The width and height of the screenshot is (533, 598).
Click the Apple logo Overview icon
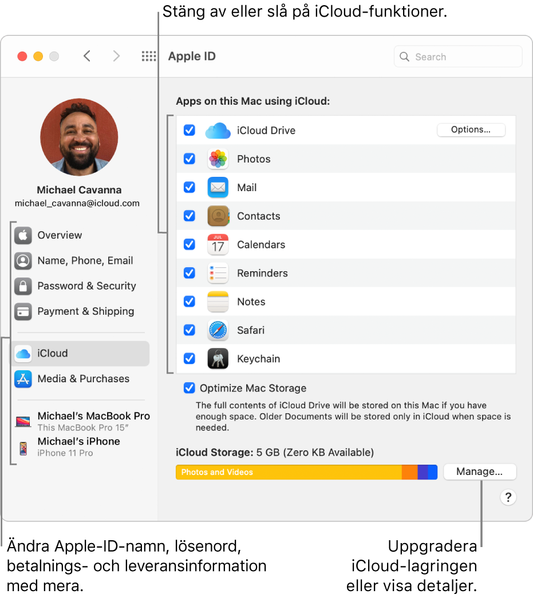coord(23,235)
